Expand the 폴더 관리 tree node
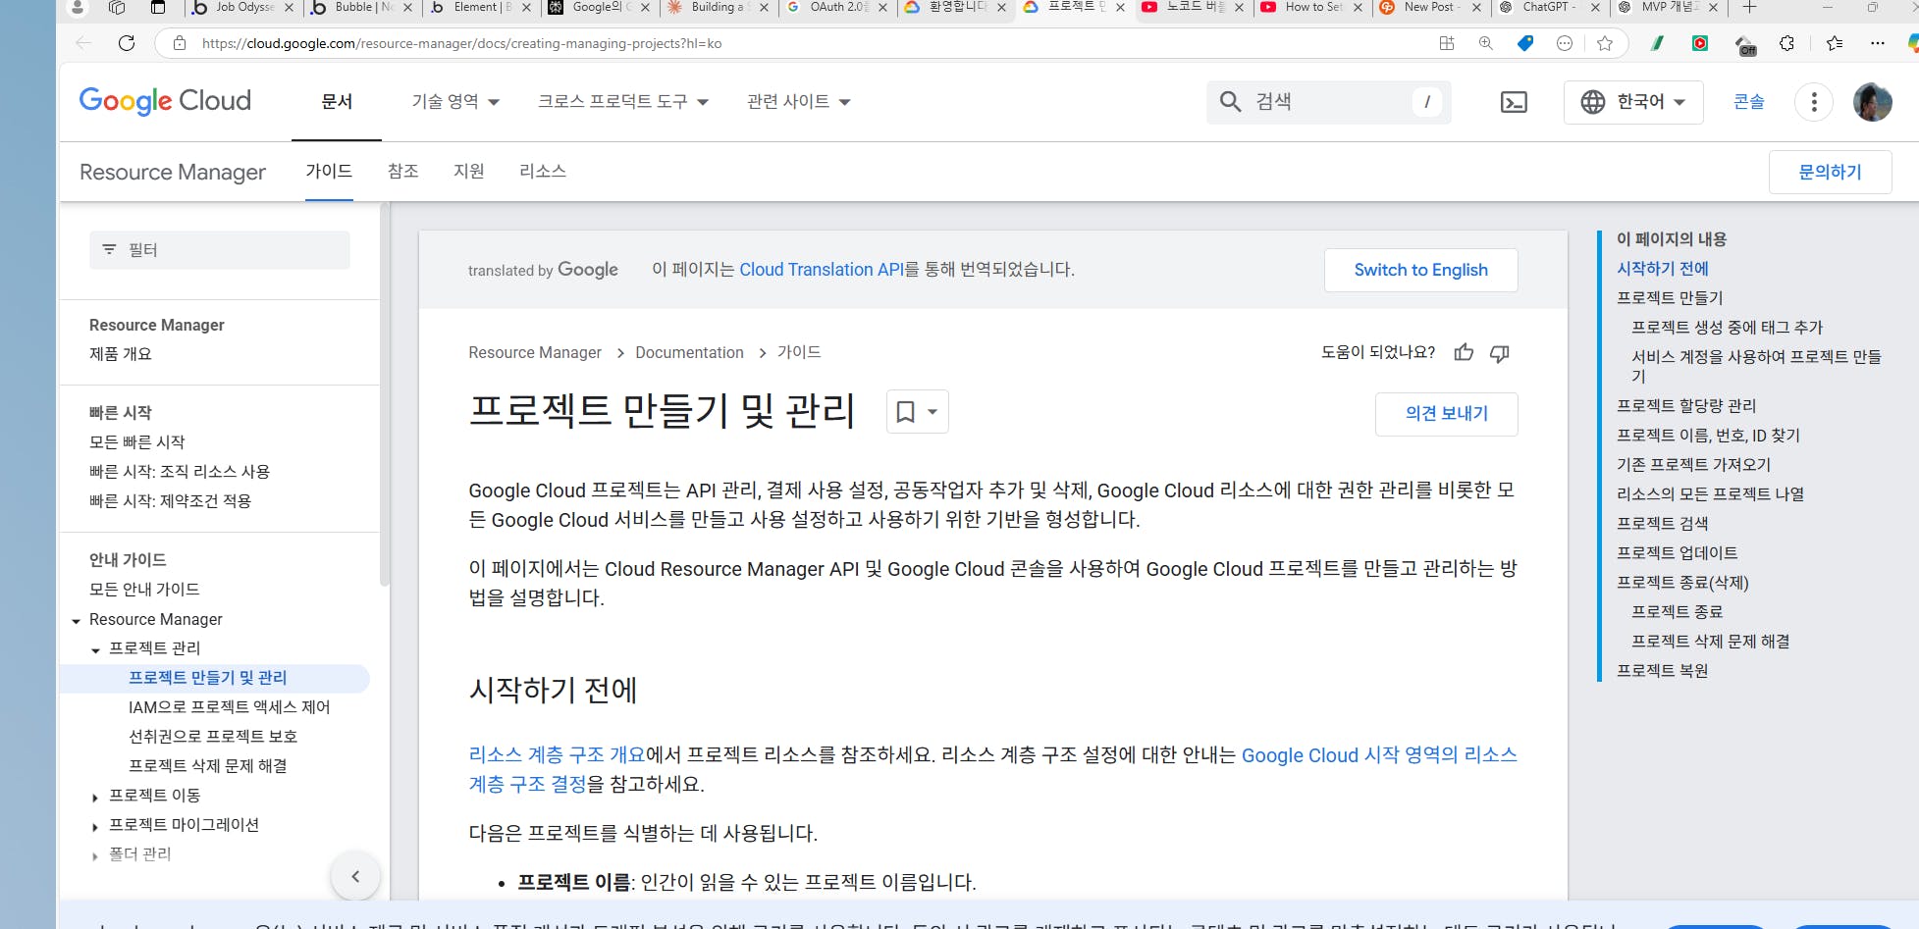Image resolution: width=1919 pixels, height=929 pixels. click(95, 856)
